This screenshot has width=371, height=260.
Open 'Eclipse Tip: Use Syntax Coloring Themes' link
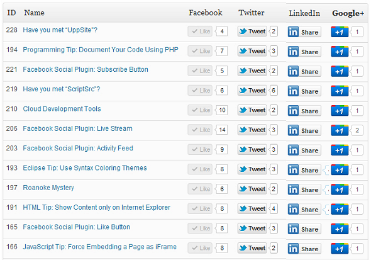[x=85, y=168]
